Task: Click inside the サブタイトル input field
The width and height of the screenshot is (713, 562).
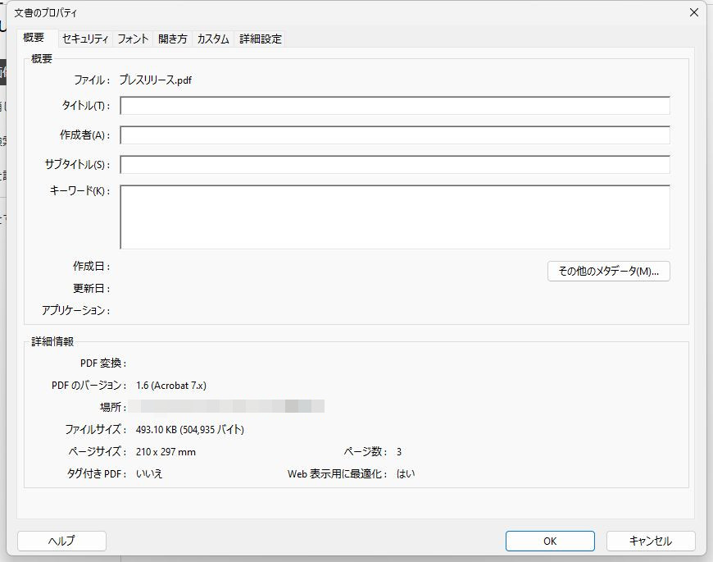Action: (395, 164)
